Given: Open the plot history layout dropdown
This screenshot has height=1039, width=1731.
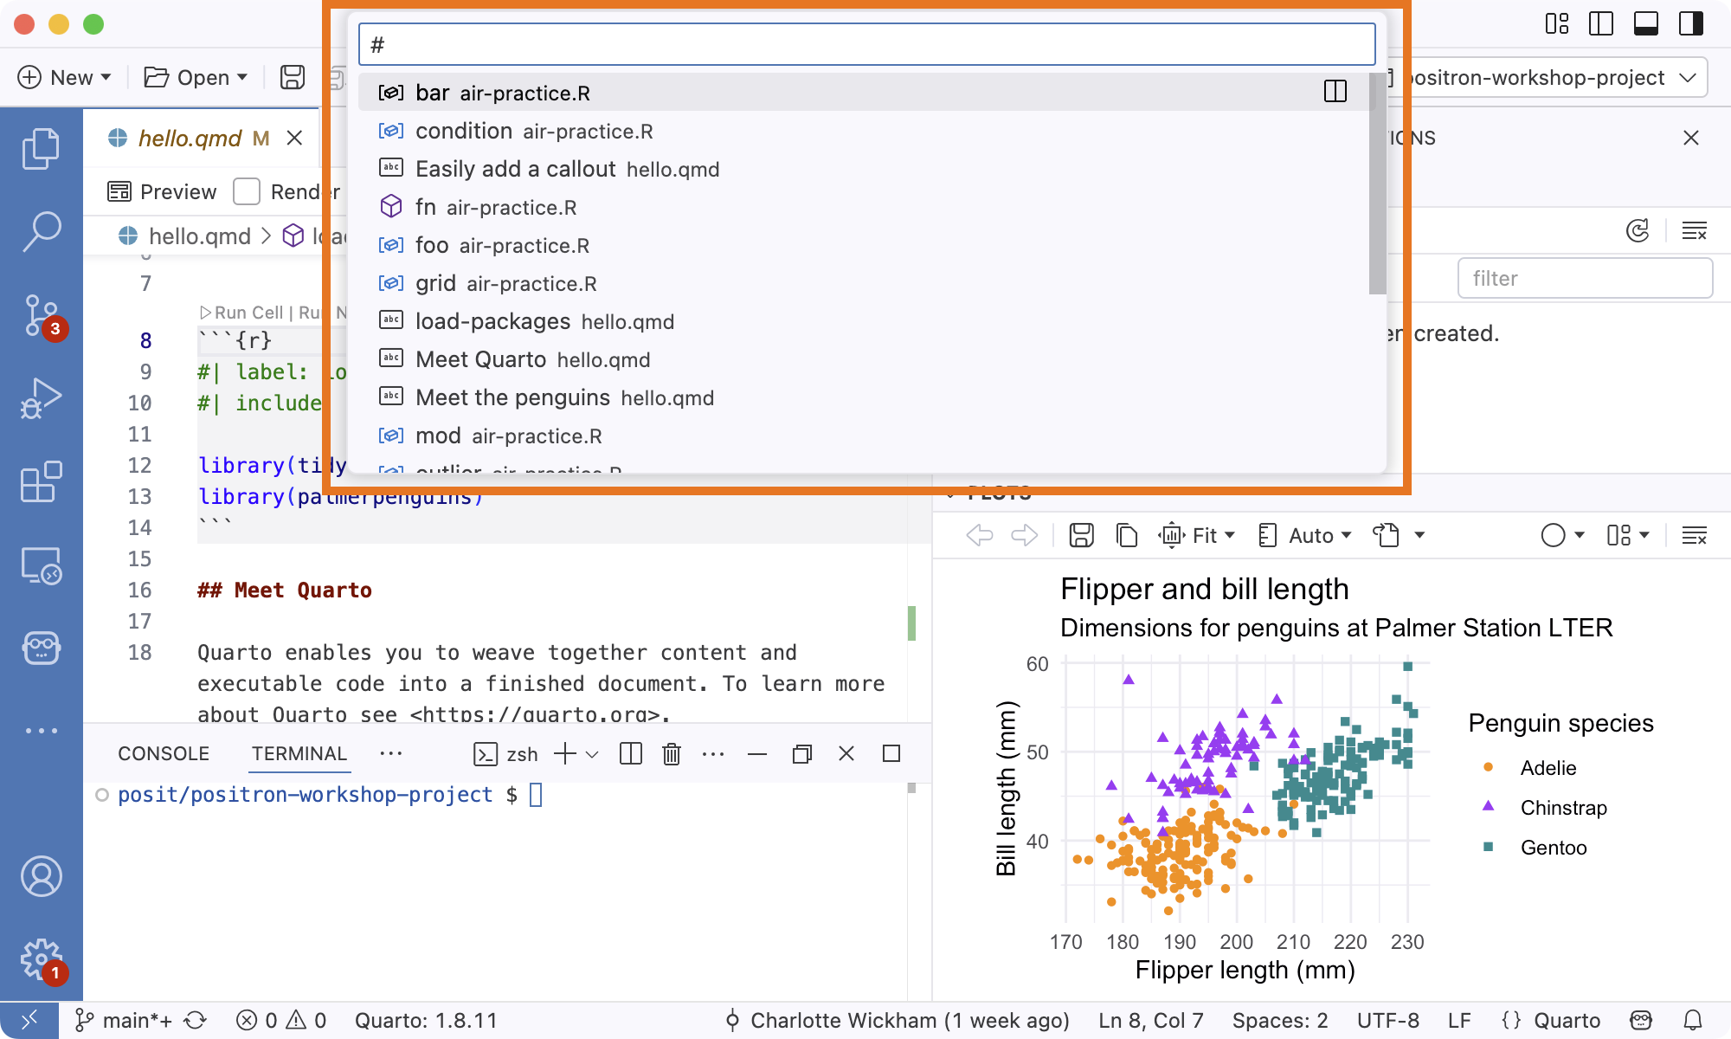Looking at the screenshot, I should (x=1628, y=535).
